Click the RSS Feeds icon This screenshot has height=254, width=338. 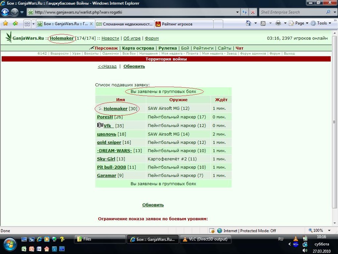click(263, 23)
